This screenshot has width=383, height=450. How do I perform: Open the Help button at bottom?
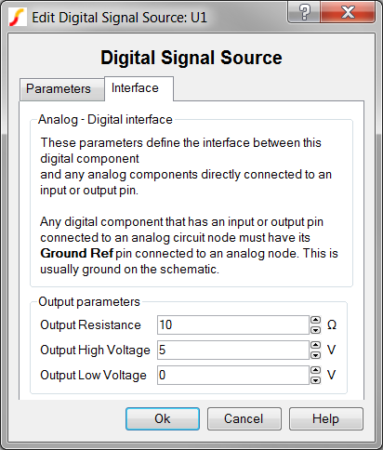(326, 418)
